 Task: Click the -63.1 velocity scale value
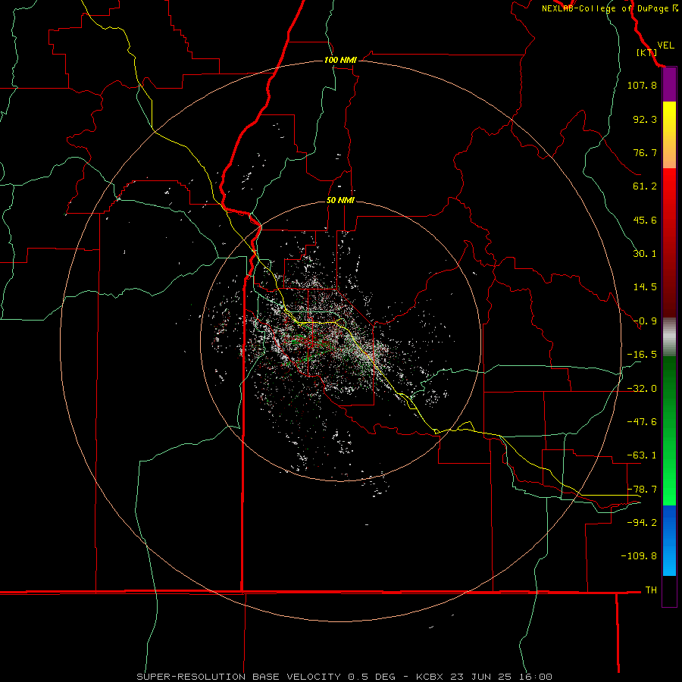[642, 455]
